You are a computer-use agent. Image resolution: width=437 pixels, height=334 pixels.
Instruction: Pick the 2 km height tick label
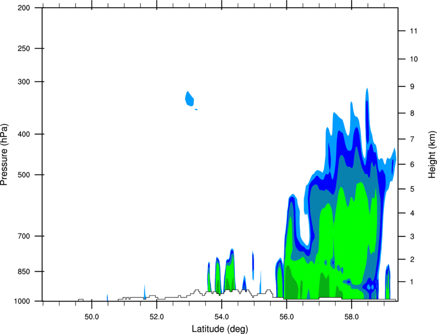coord(412,259)
